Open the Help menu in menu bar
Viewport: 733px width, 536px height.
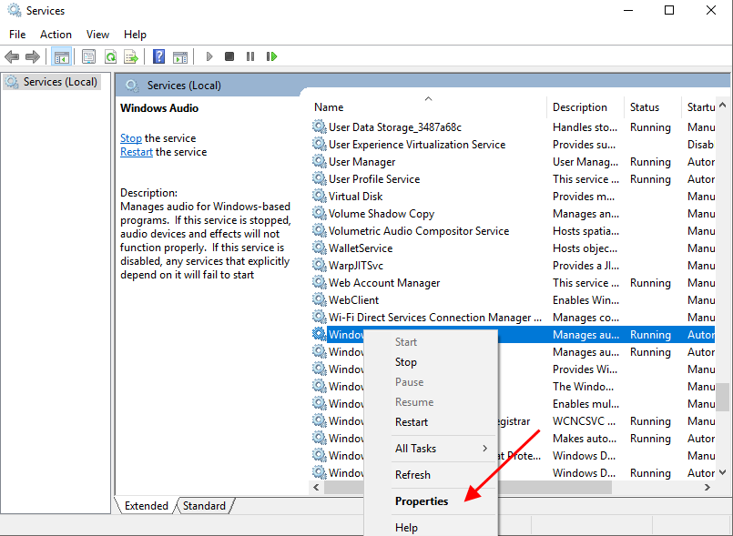point(135,35)
